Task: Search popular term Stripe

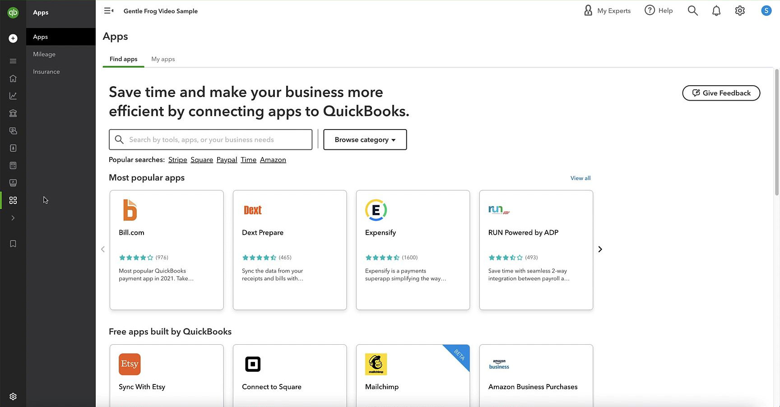Action: coord(178,160)
